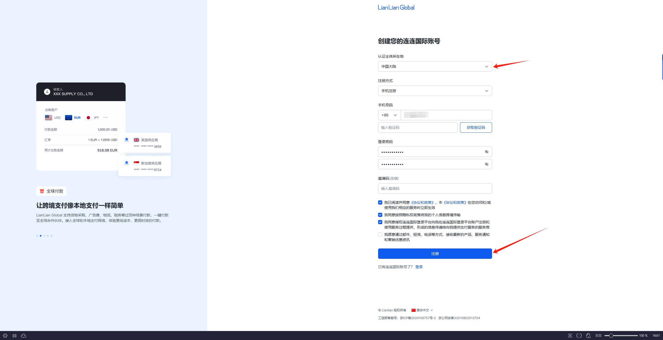The width and height of the screenshot is (663, 340).
Task: Open the second 《协议和政策》 link
Action: [x=455, y=202]
